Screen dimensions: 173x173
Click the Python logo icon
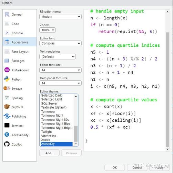pos(7,79)
